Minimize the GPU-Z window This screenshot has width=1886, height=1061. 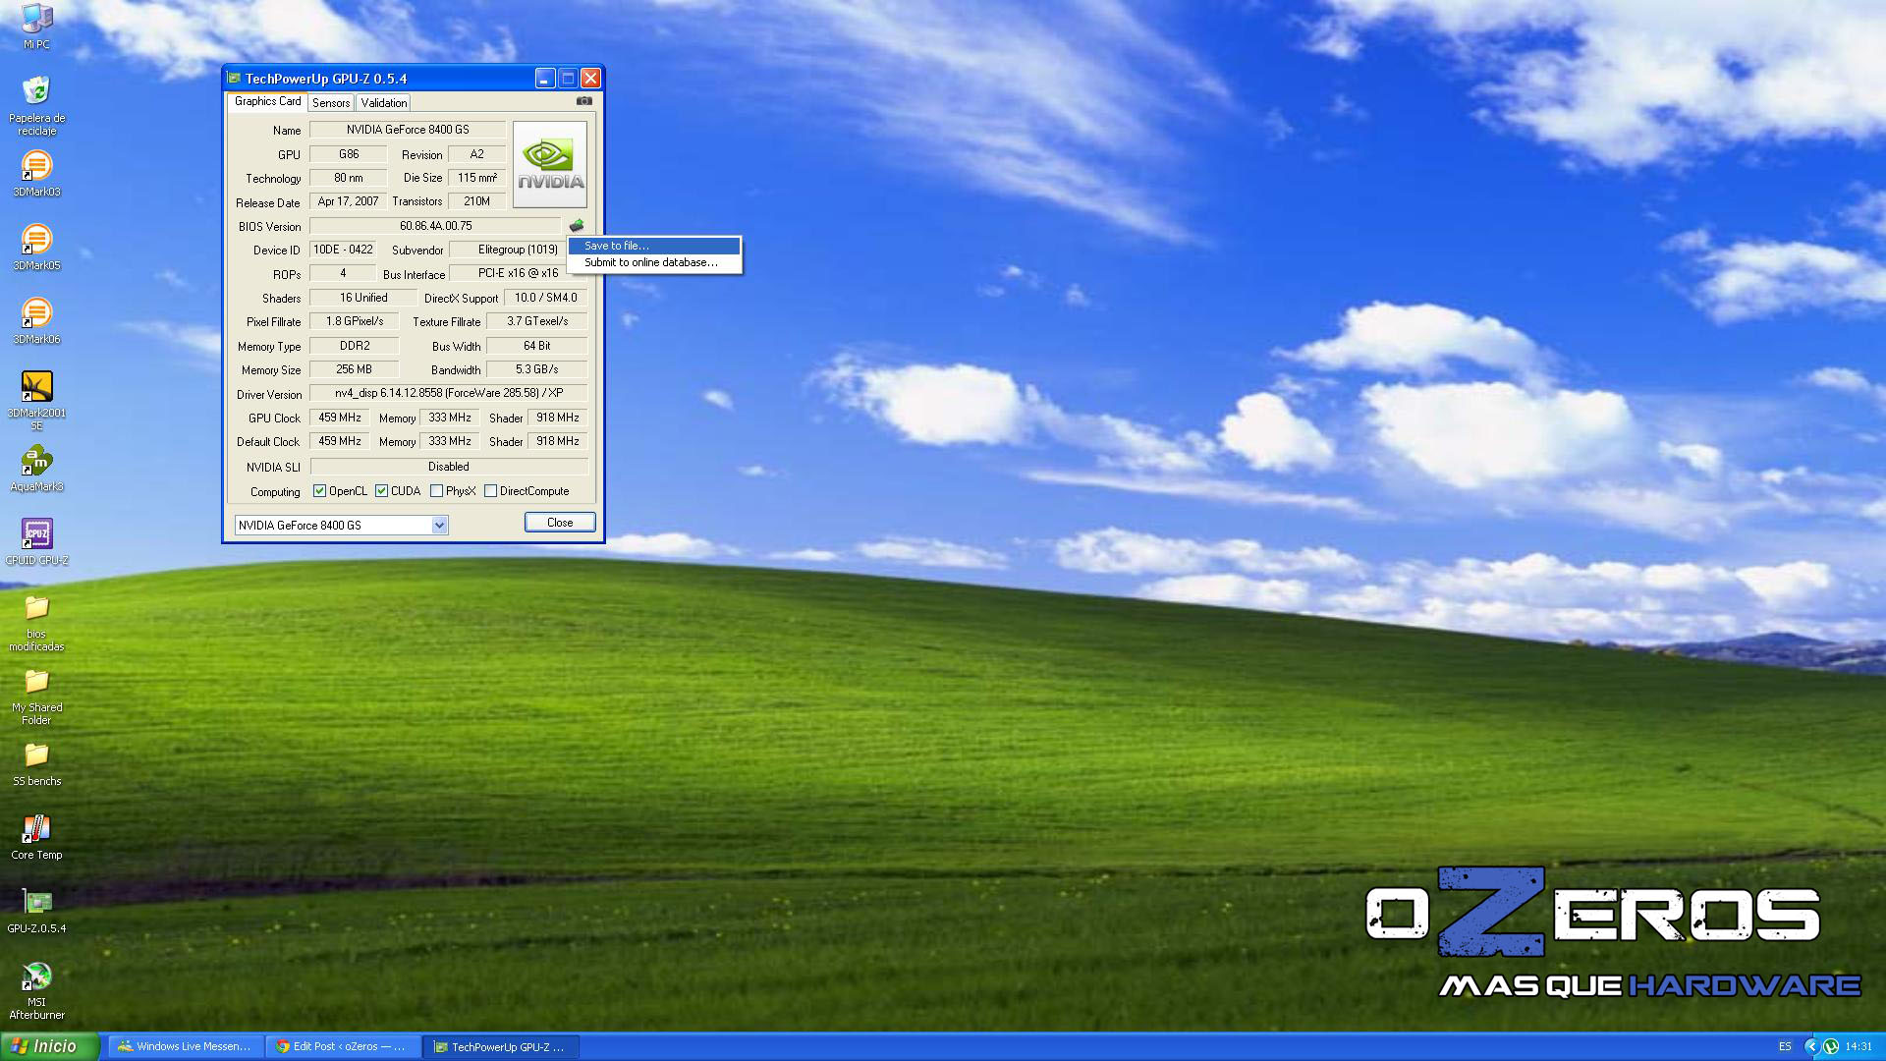click(x=545, y=79)
